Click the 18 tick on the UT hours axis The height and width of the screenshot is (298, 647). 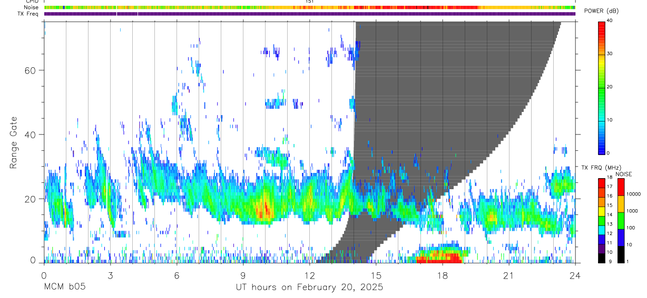coord(443,275)
